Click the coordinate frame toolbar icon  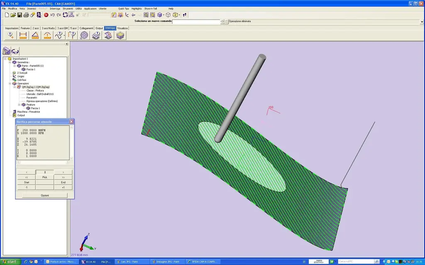click(127, 15)
